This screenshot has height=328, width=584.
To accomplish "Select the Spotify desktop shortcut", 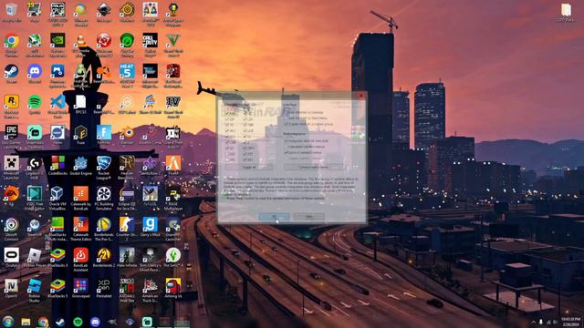I will click(x=35, y=104).
